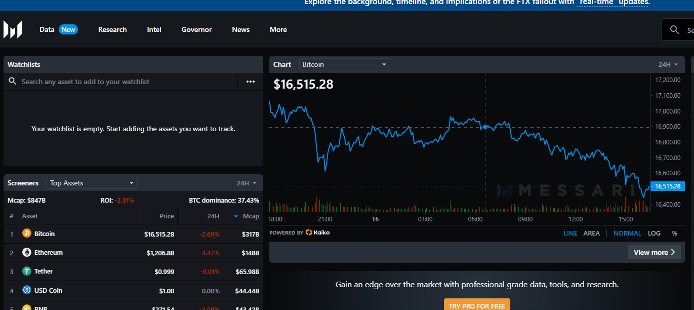Switch chart scale to LOG
Image resolution: width=694 pixels, height=310 pixels.
(654, 234)
